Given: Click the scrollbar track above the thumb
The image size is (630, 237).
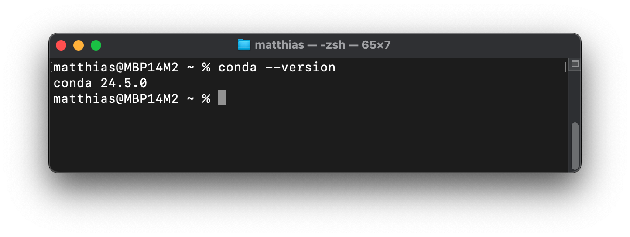Looking at the screenshot, I should pos(575,96).
